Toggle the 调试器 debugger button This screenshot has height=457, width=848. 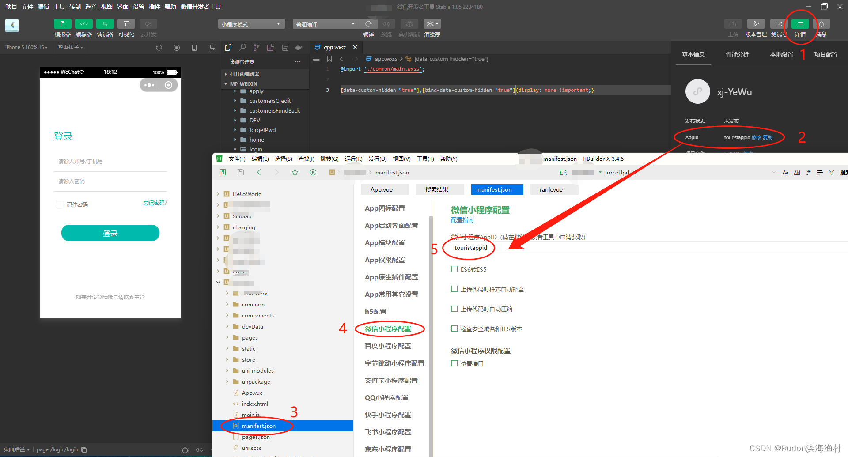coord(105,24)
